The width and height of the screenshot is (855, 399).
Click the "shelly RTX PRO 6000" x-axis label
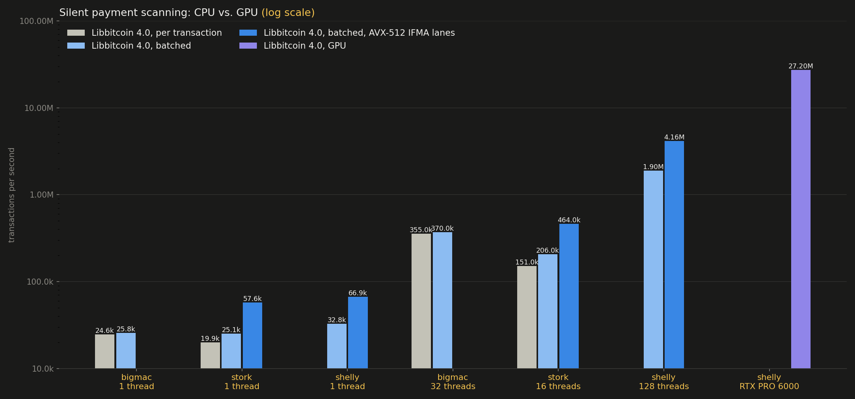769,382
